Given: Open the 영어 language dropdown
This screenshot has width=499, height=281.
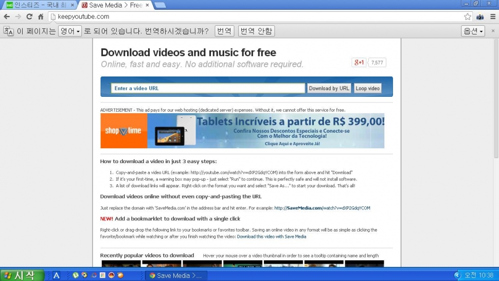Looking at the screenshot, I should coord(70,31).
